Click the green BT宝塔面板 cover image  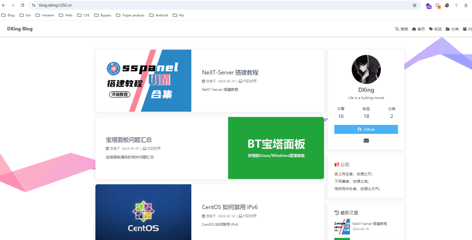[276, 148]
